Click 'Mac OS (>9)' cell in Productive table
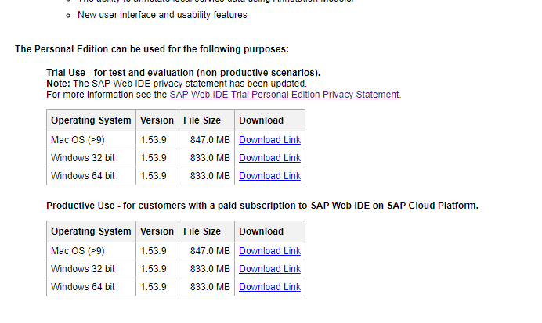The image size is (542, 323). [x=91, y=251]
